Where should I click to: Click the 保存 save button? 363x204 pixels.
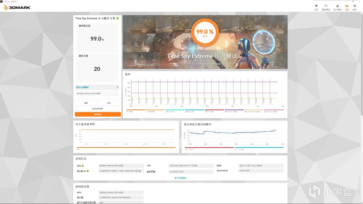[x=109, y=103]
